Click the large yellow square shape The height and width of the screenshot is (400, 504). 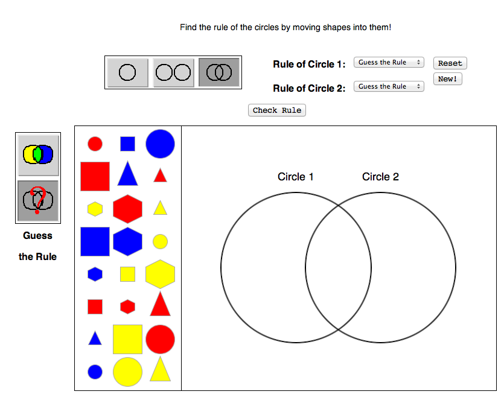click(x=127, y=339)
